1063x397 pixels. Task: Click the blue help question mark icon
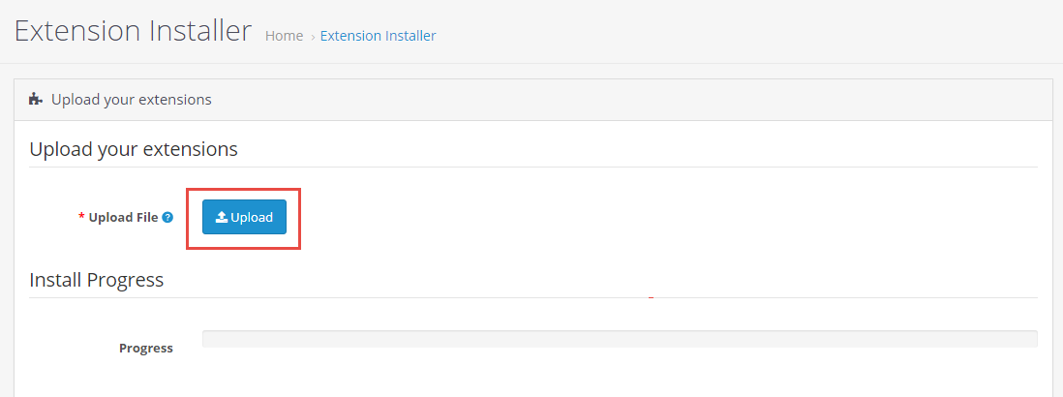[x=167, y=218]
